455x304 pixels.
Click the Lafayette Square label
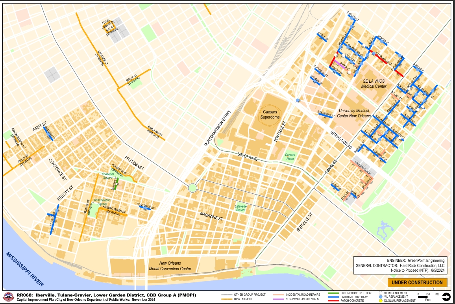click(x=241, y=208)
